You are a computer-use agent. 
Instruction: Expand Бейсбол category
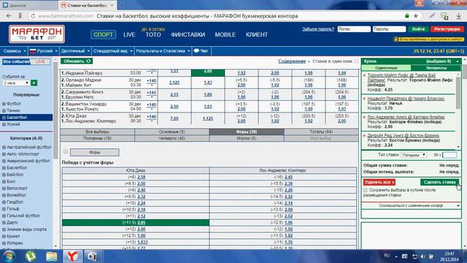click(4, 175)
